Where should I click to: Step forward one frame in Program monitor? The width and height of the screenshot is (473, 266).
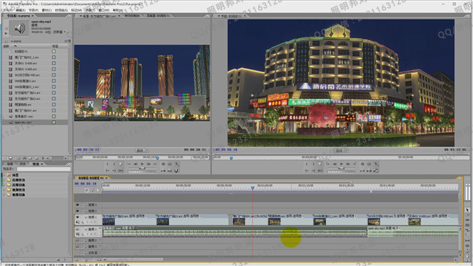348,164
